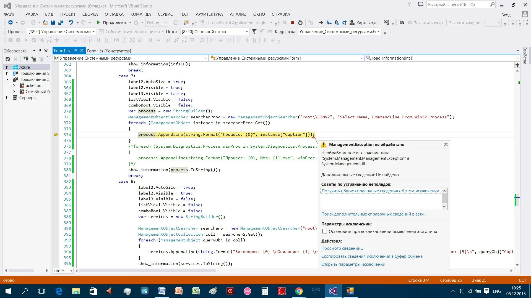Click the 'Просмотр сведений...' link
Image resolution: width=531 pixels, height=298 pixels.
coord(342,248)
